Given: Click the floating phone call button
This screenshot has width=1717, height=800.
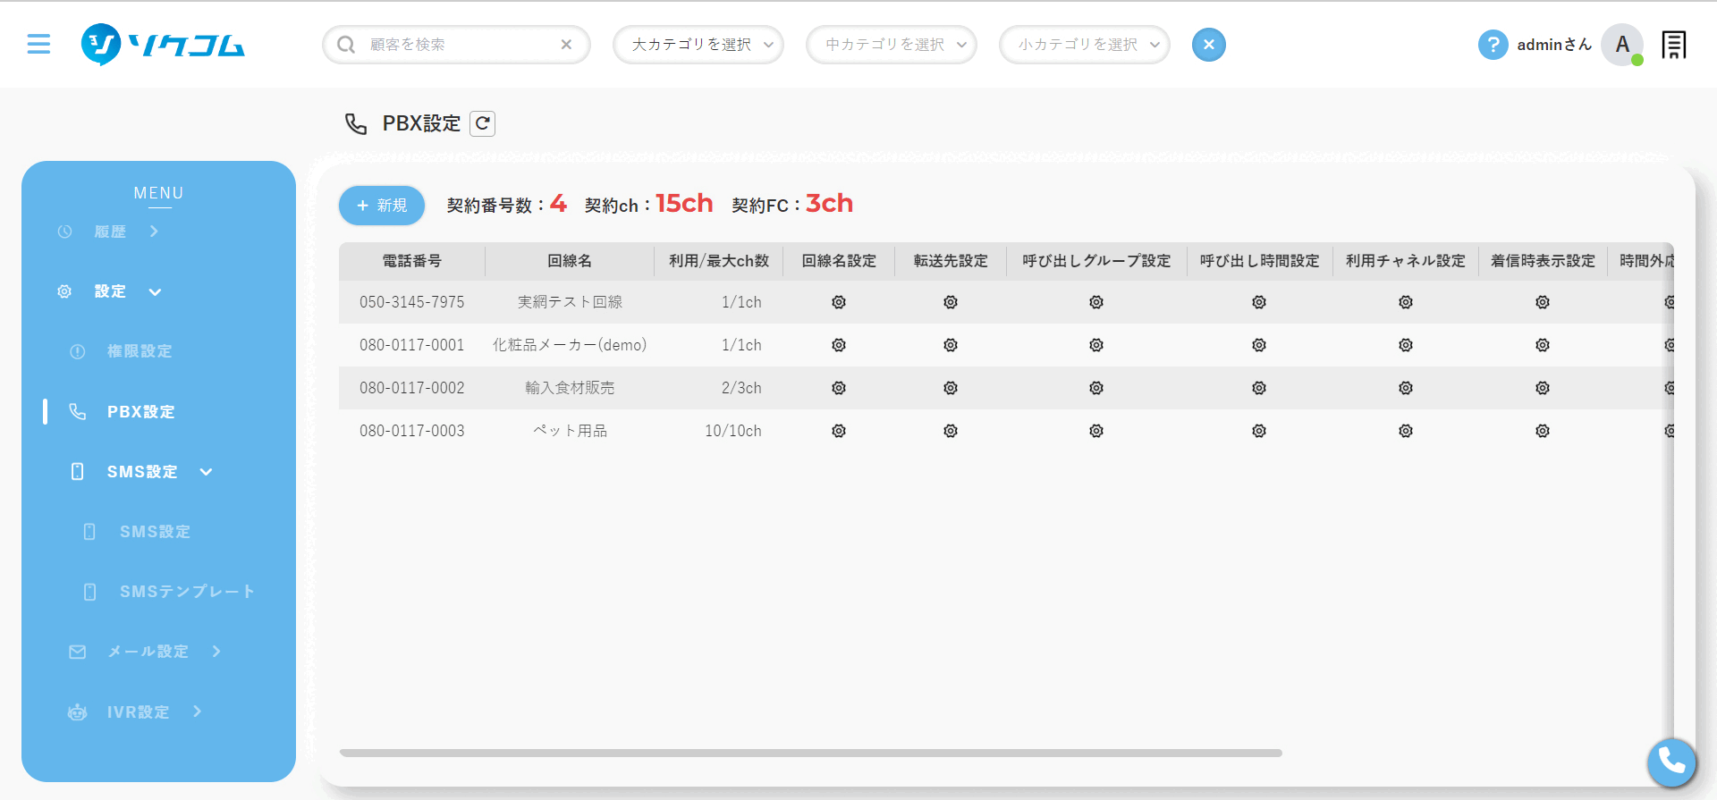Looking at the screenshot, I should click(1670, 762).
